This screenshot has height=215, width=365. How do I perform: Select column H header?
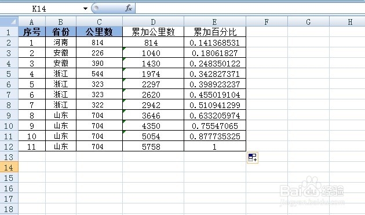point(347,22)
